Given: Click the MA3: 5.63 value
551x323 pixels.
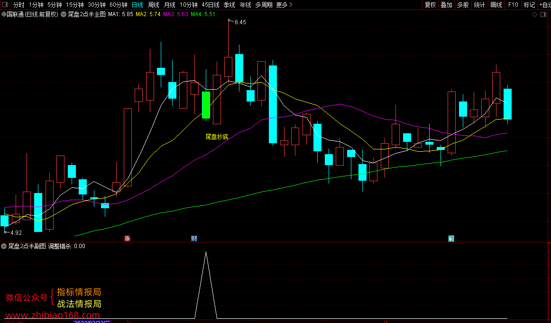Looking at the screenshot, I should [175, 14].
